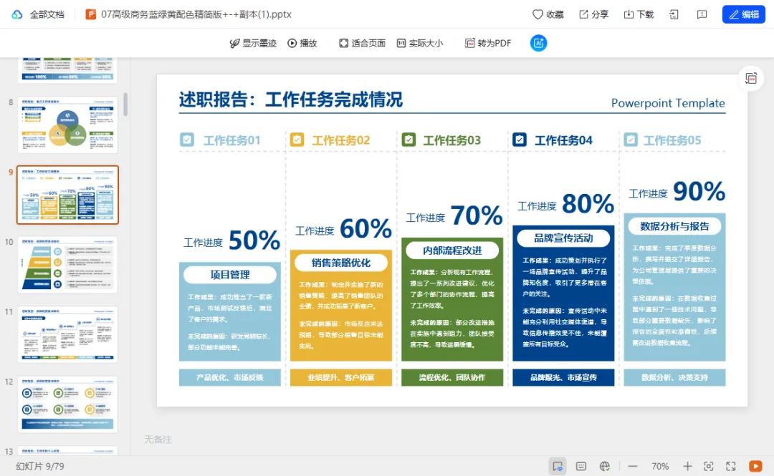The height and width of the screenshot is (476, 774).
Task: Click the 销售策略优化 label
Action: click(341, 263)
